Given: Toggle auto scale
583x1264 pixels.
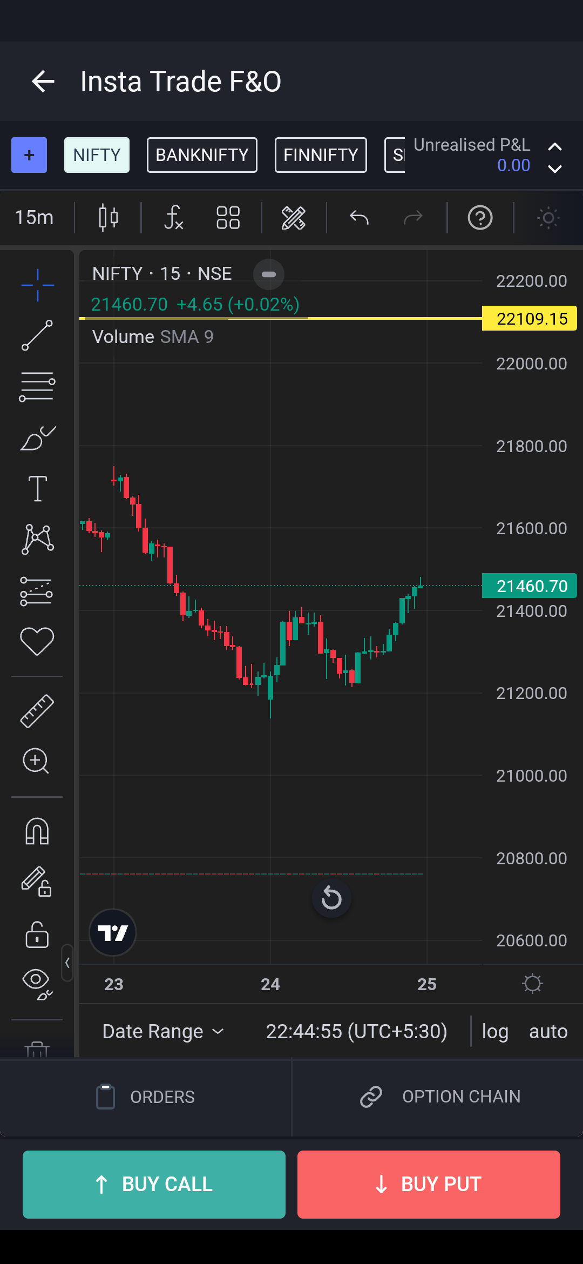Looking at the screenshot, I should (x=548, y=1031).
